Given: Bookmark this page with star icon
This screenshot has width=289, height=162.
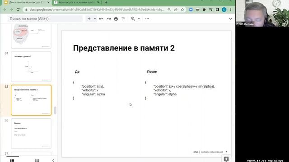Looking at the screenshot, I should coord(182,9).
